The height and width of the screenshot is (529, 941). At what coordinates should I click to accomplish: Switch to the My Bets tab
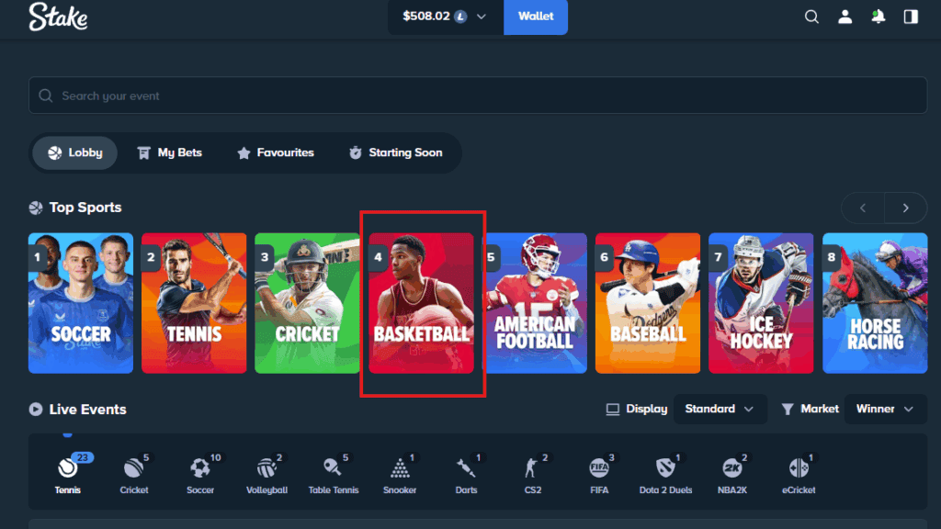(169, 152)
